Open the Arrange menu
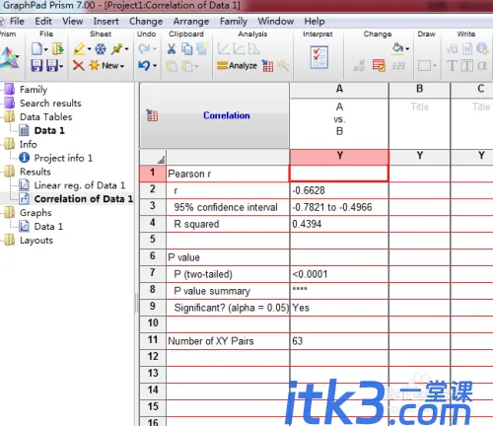The image size is (493, 426). click(191, 22)
